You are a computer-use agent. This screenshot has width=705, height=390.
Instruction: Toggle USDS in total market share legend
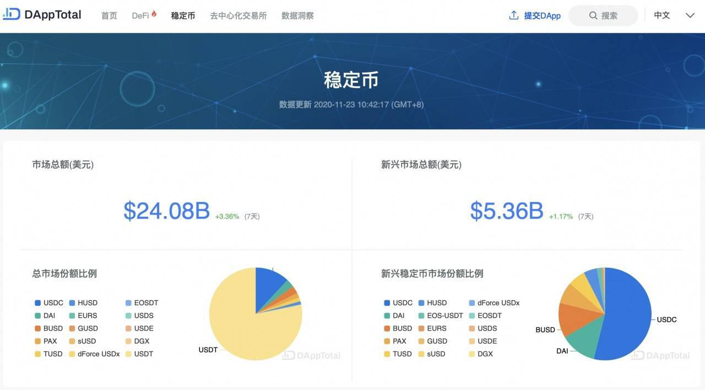tap(139, 316)
